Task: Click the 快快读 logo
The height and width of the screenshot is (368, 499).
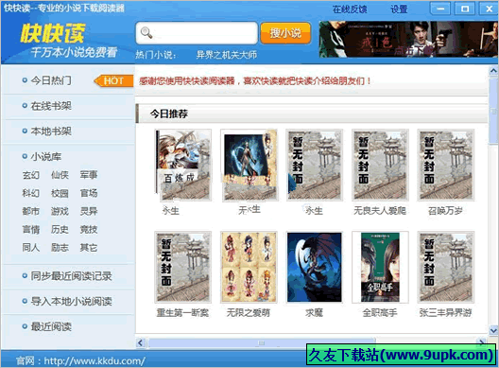Action: (53, 33)
